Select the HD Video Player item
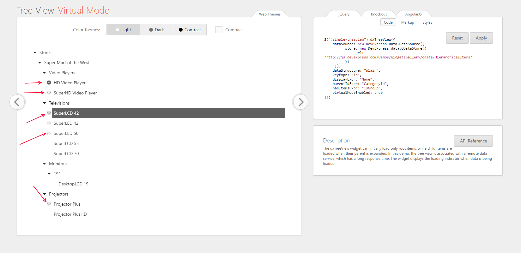521x253 pixels. click(x=70, y=83)
